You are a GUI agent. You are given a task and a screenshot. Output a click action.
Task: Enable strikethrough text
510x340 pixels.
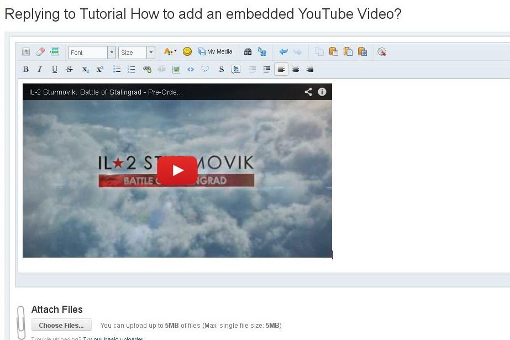pyautogui.click(x=69, y=69)
